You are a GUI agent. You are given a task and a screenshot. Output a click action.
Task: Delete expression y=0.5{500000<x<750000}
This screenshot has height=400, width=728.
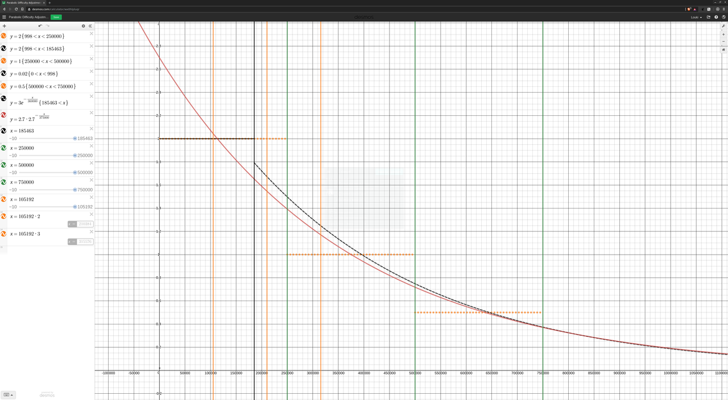click(92, 84)
